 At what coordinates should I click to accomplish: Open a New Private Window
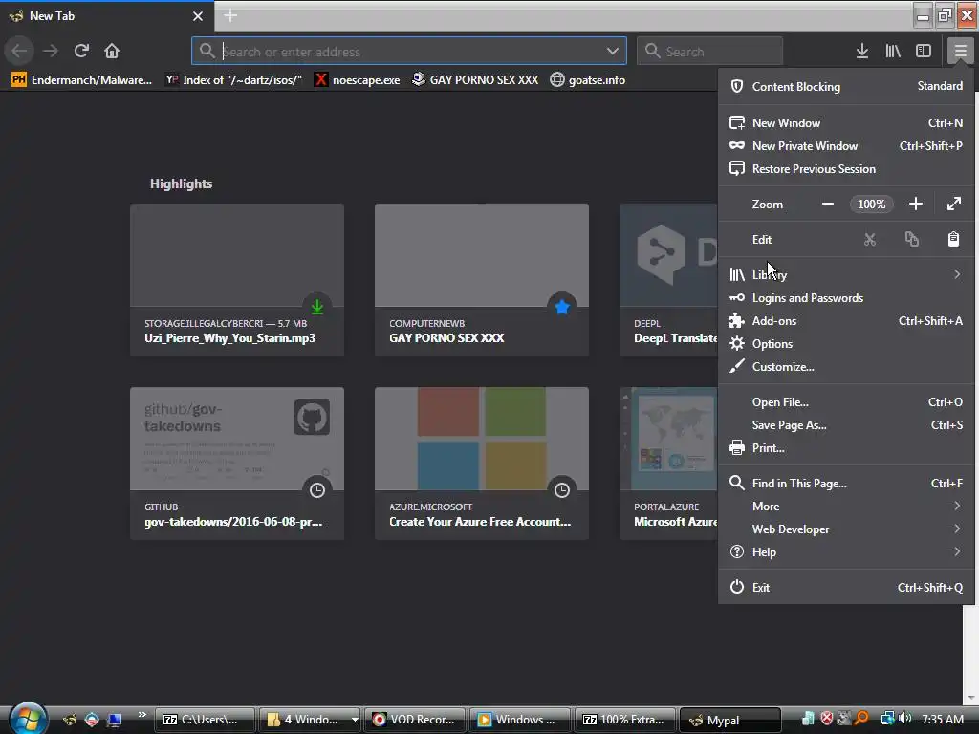point(846,146)
